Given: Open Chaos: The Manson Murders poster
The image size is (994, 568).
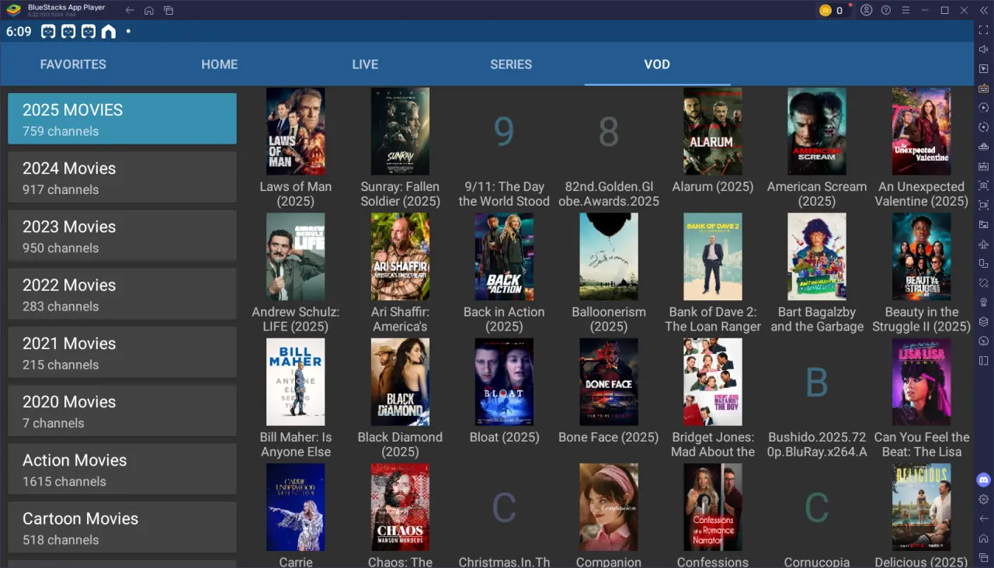Looking at the screenshot, I should pyautogui.click(x=400, y=507).
